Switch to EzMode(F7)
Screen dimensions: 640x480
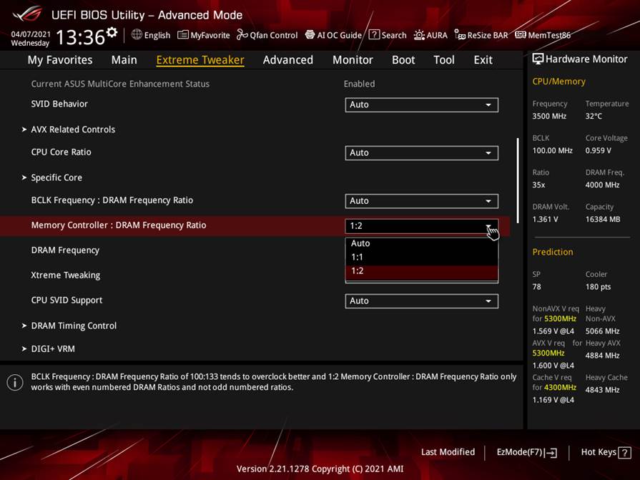click(x=526, y=452)
